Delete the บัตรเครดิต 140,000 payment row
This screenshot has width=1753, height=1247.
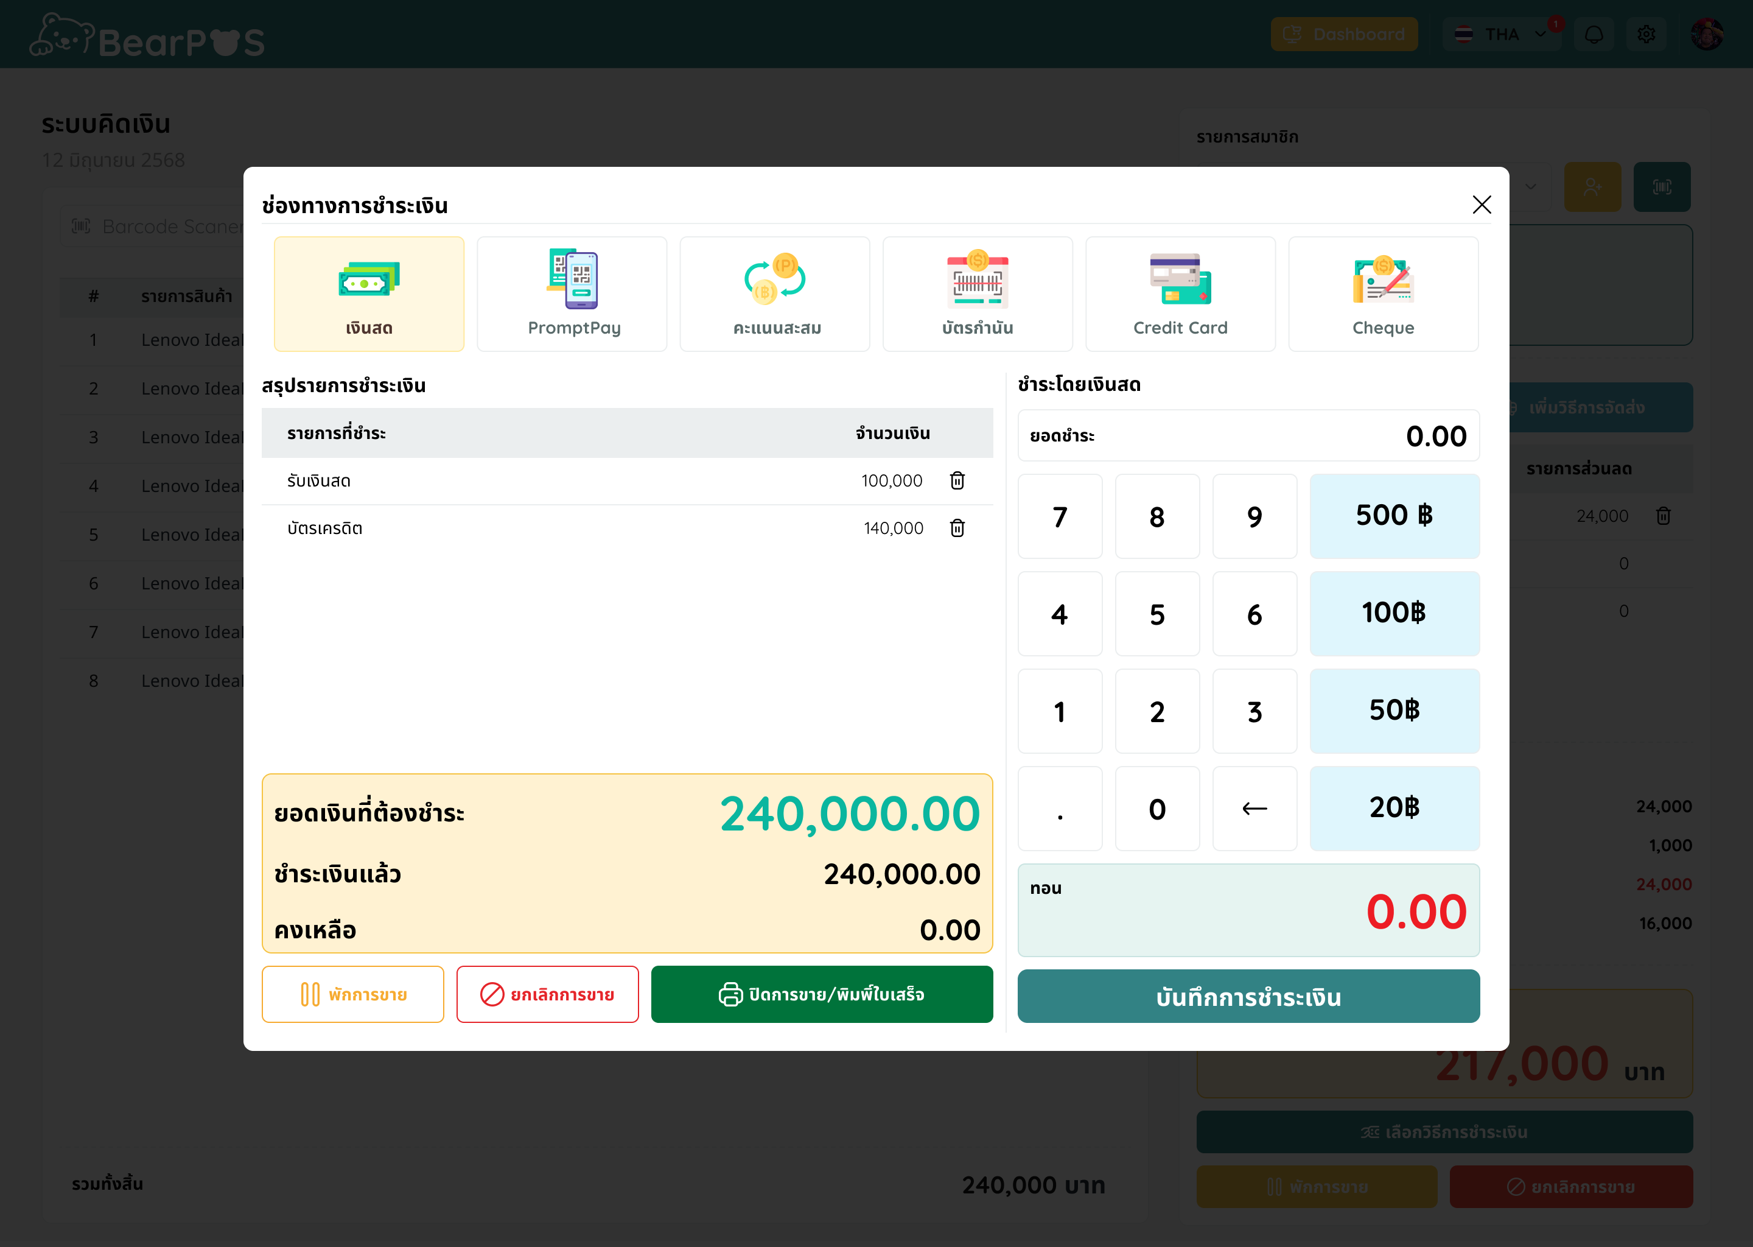click(957, 529)
